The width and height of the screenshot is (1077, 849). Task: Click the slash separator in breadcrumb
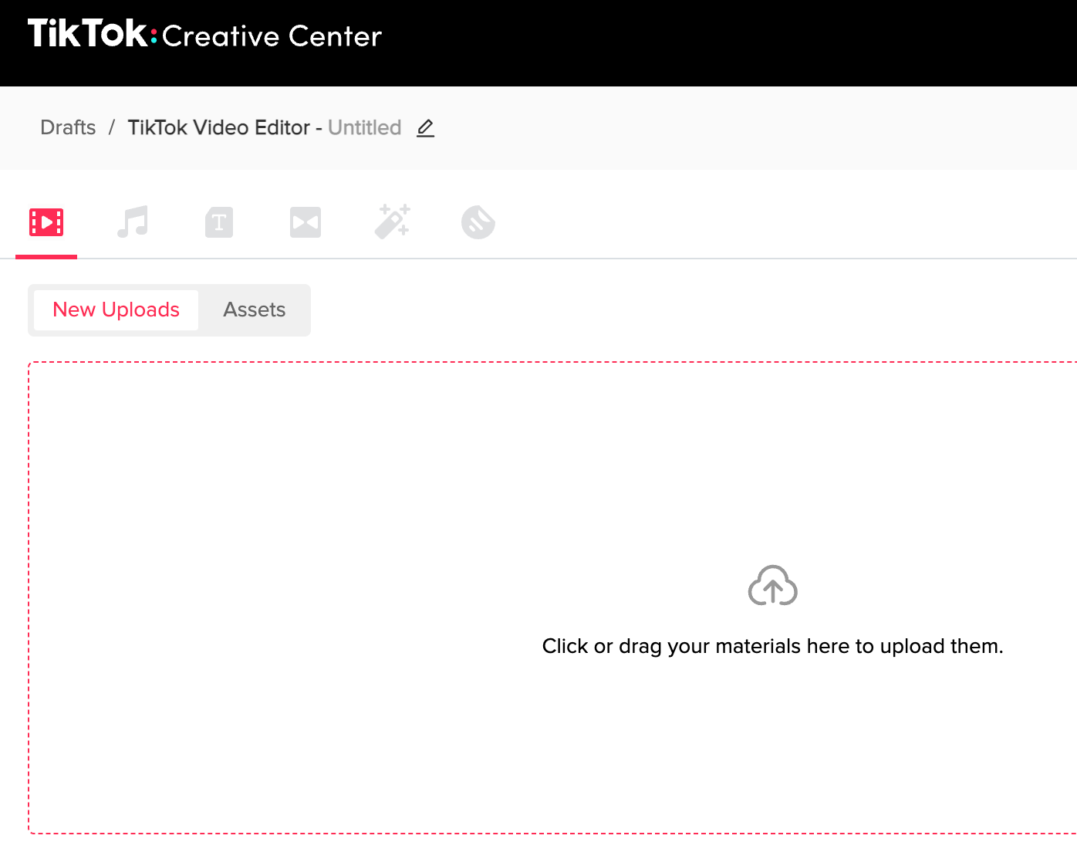click(x=112, y=127)
